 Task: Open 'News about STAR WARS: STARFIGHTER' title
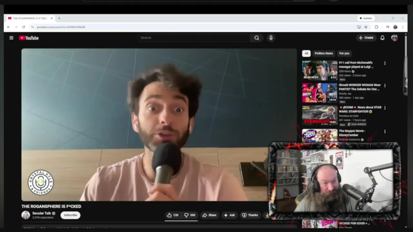click(x=360, y=109)
